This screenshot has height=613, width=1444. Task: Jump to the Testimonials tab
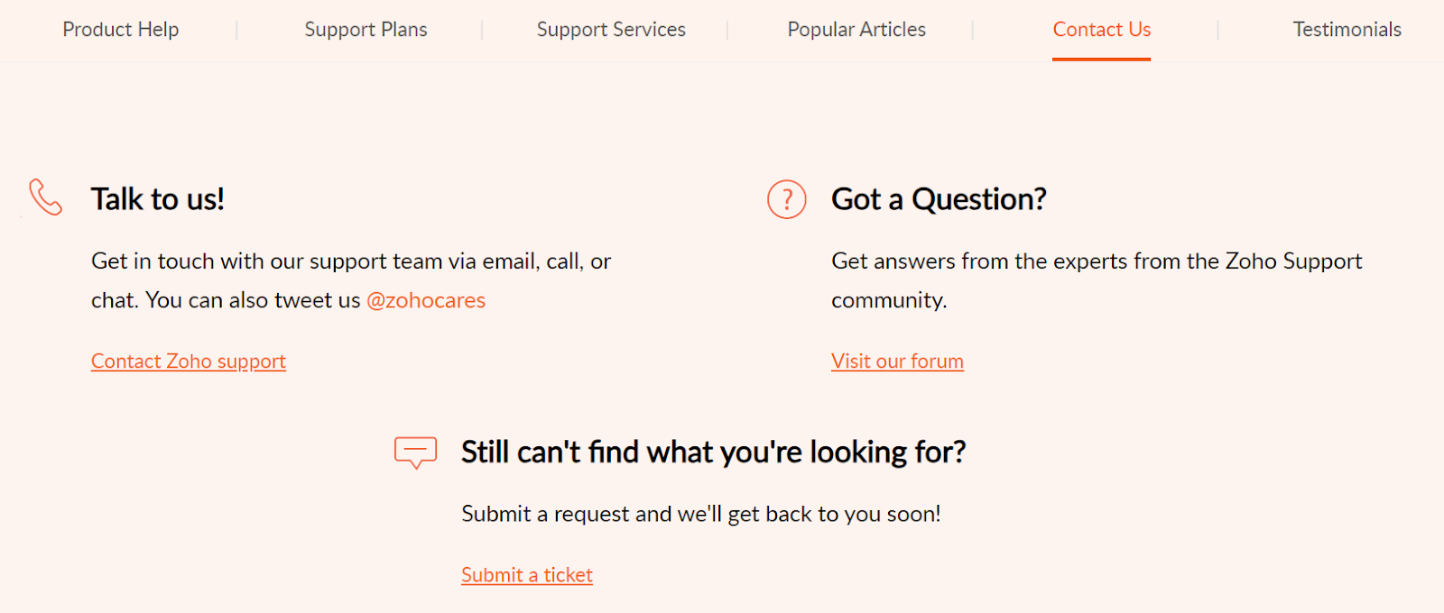tap(1347, 30)
